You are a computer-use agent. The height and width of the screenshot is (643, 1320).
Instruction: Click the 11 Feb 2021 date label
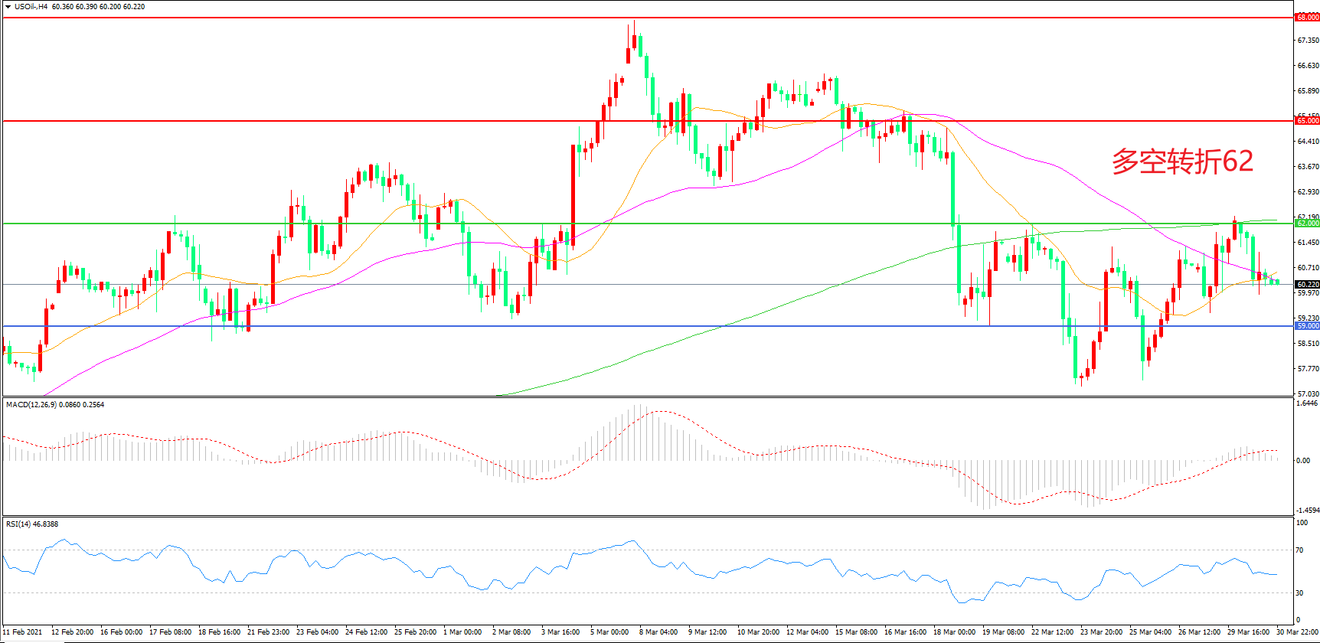point(23,632)
